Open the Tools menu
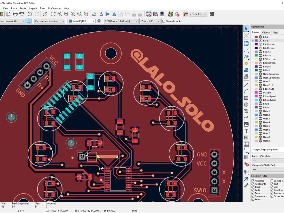Viewport: 284px width, 213px height. [x=43, y=8]
